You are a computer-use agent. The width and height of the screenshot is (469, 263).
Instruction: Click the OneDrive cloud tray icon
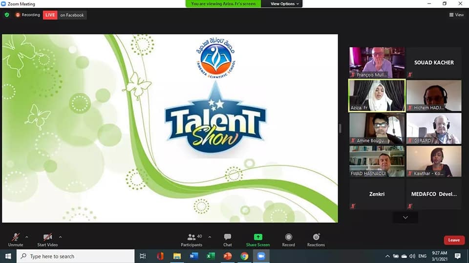coord(404,256)
